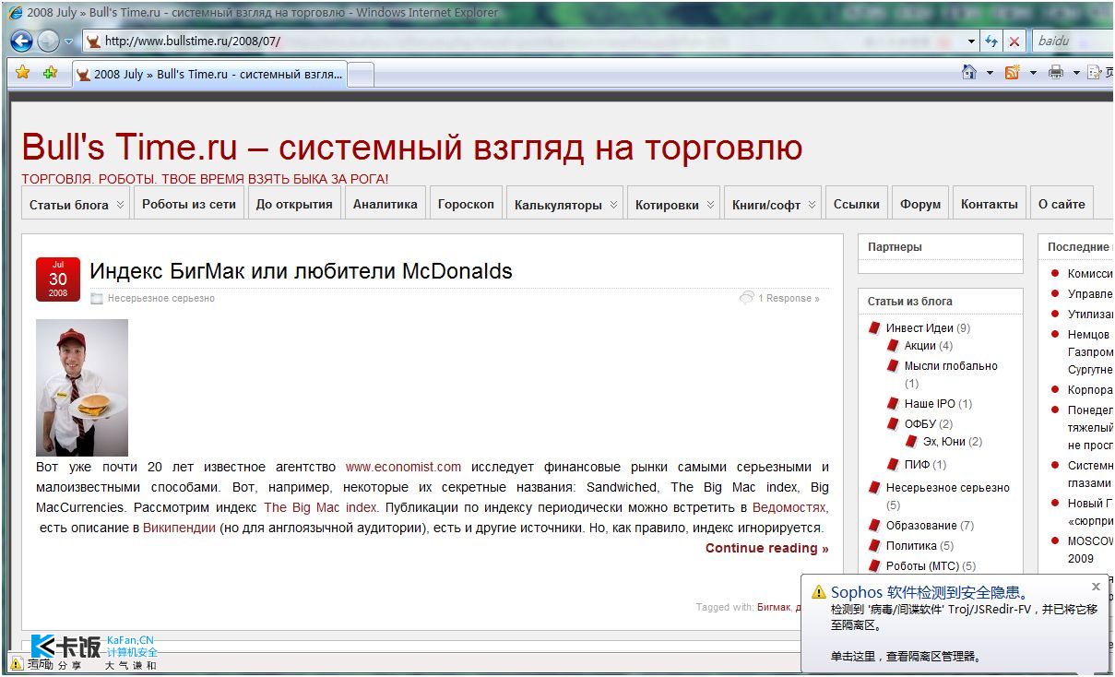Screen dimensions: 1115x677
Task: Open the Наше IPO sidebar category
Action: [x=930, y=403]
